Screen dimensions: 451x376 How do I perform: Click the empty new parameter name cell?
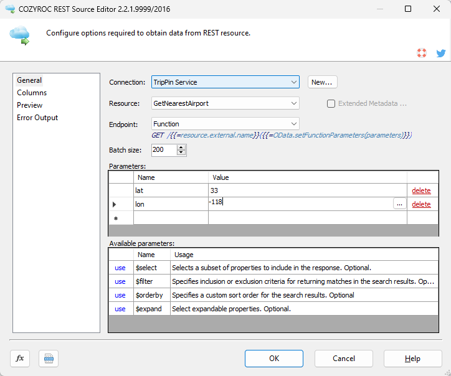point(171,218)
